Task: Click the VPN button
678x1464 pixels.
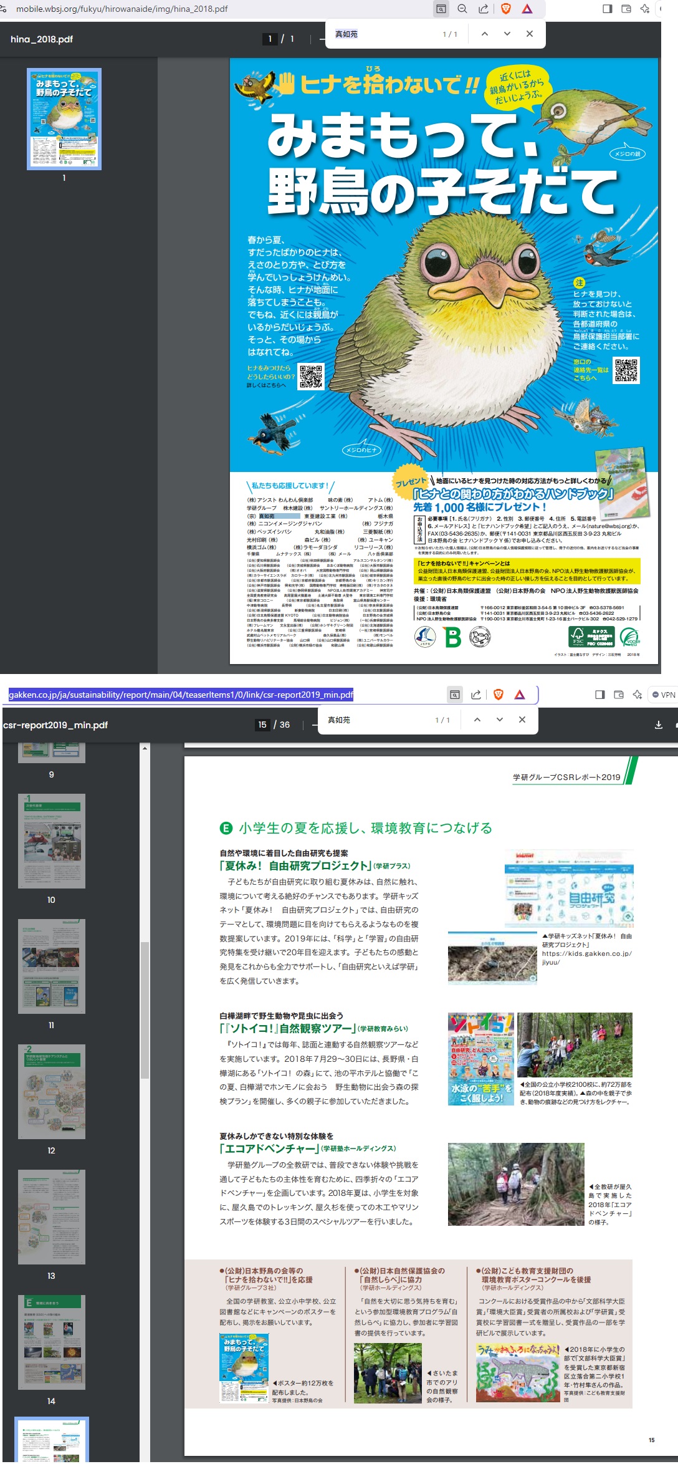Action: 664,695
